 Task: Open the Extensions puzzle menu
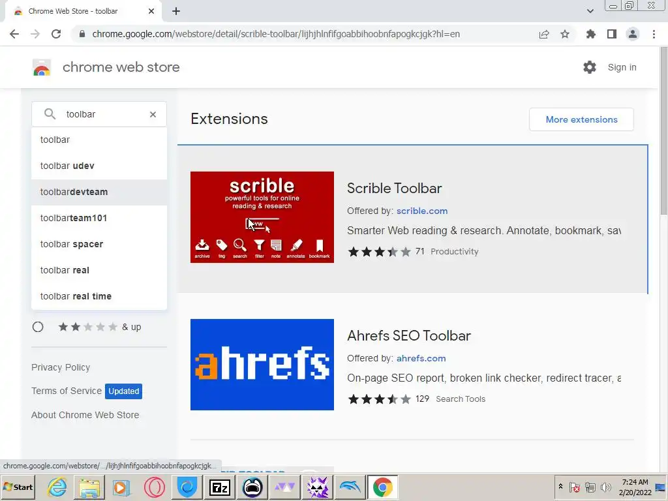coord(591,34)
